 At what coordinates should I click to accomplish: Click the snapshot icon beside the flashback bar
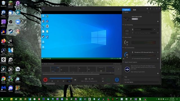(75, 80)
